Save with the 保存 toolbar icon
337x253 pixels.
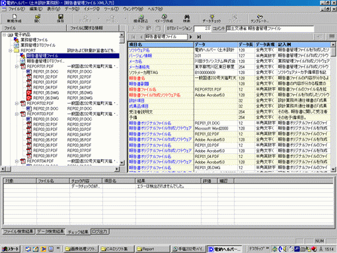click(x=60, y=18)
